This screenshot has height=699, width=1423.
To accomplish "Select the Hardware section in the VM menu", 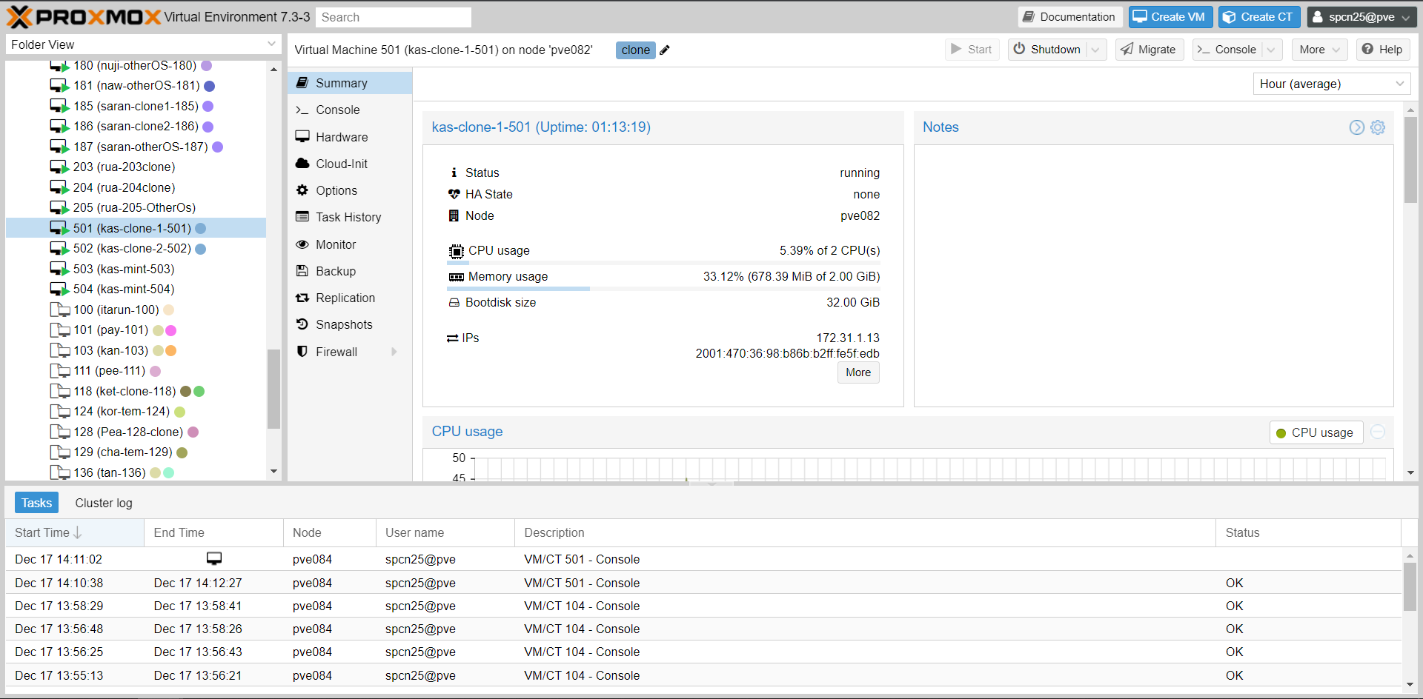I will tap(341, 136).
